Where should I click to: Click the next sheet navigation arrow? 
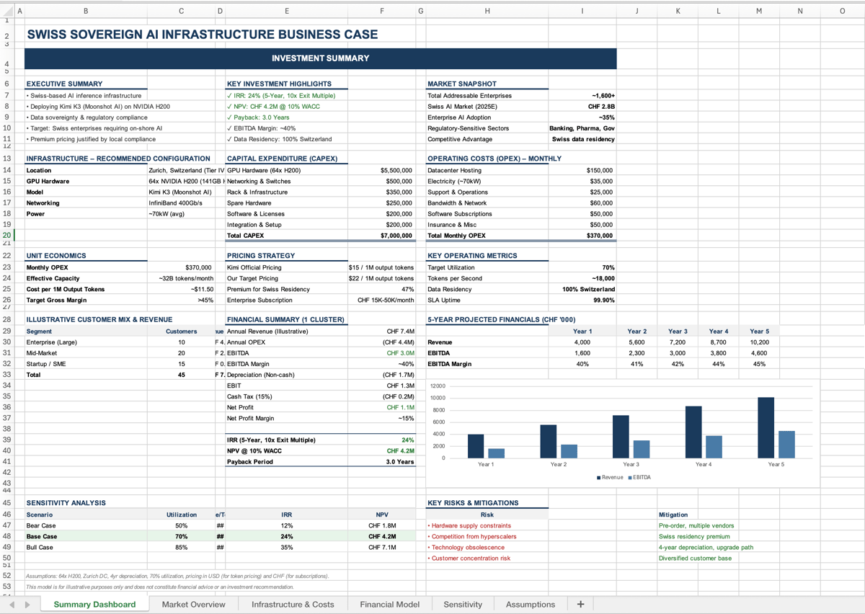tap(27, 605)
